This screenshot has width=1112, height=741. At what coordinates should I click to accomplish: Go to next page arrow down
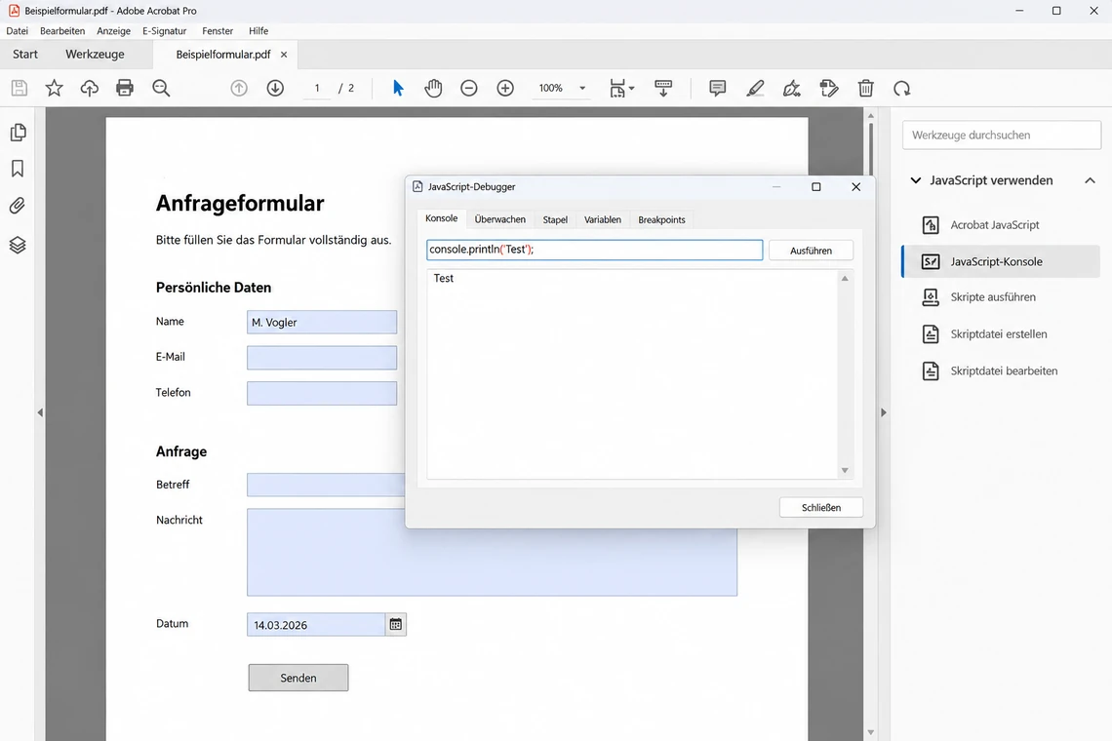275,88
